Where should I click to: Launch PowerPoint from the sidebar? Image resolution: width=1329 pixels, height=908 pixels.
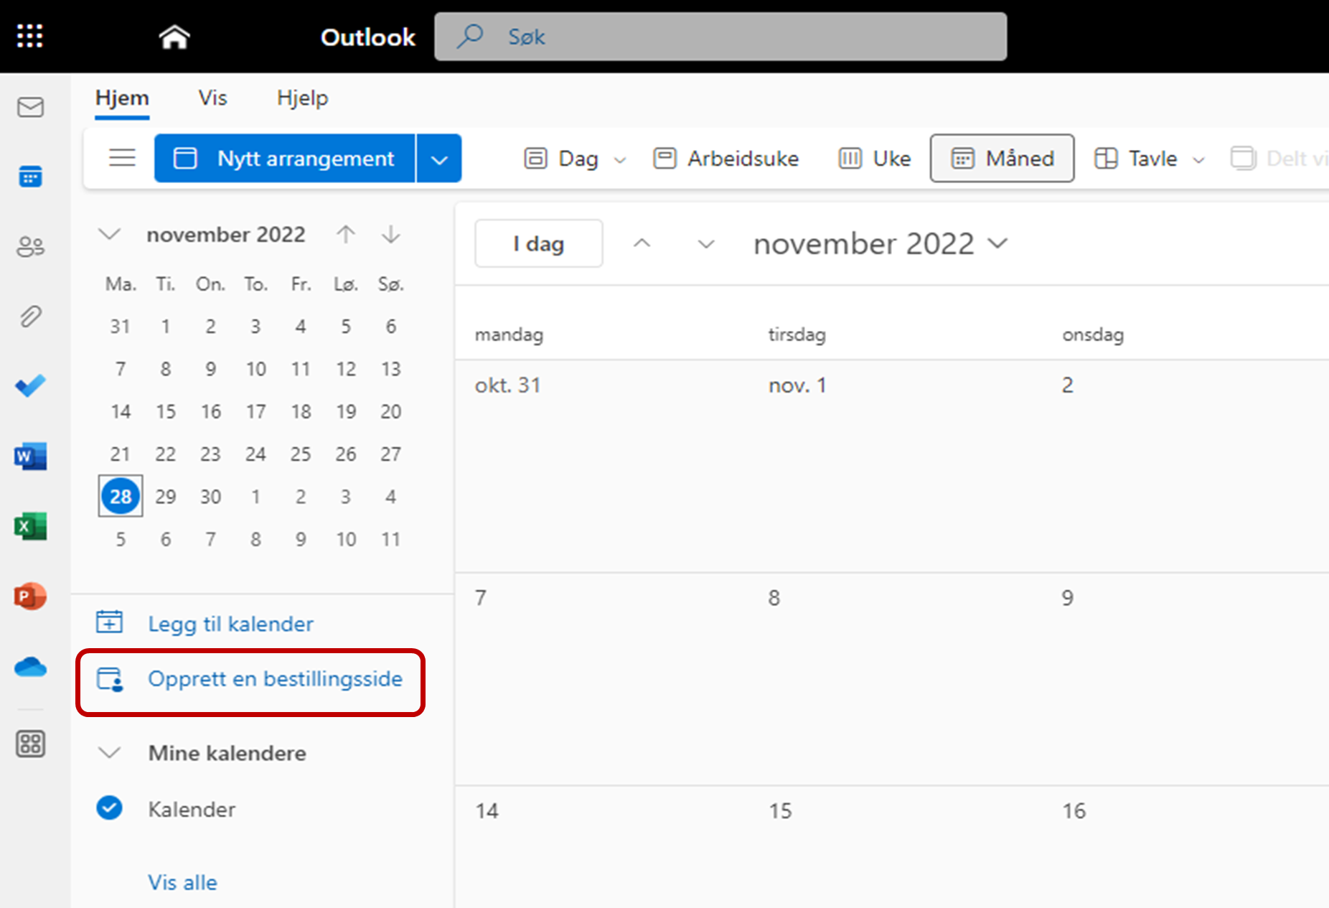click(30, 596)
